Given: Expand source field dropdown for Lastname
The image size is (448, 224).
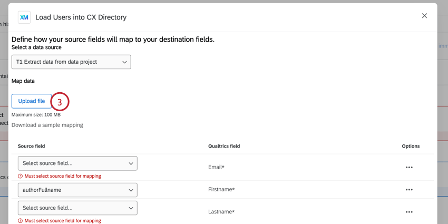Looking at the screenshot, I should (x=77, y=208).
